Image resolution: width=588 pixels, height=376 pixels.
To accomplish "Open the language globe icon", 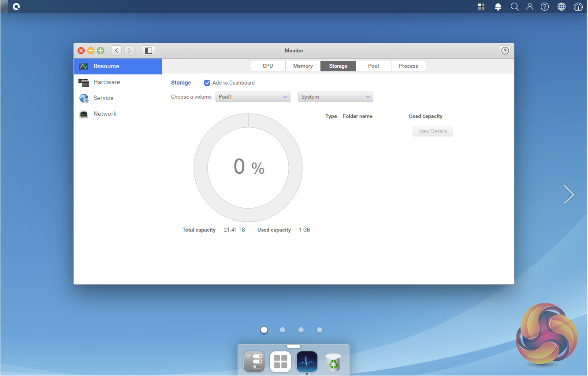I will 562,7.
